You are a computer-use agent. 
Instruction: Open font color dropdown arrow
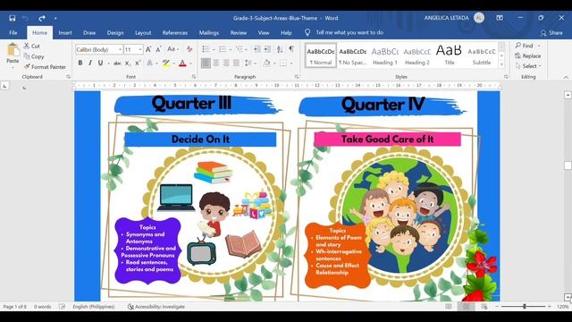click(190, 64)
